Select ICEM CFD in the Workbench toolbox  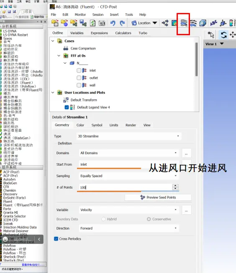pos(10,220)
